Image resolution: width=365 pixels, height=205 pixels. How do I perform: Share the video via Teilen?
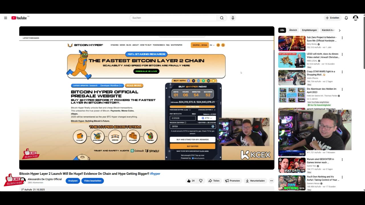[x=214, y=181]
